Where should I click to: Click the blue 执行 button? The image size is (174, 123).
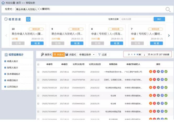click(159, 19)
